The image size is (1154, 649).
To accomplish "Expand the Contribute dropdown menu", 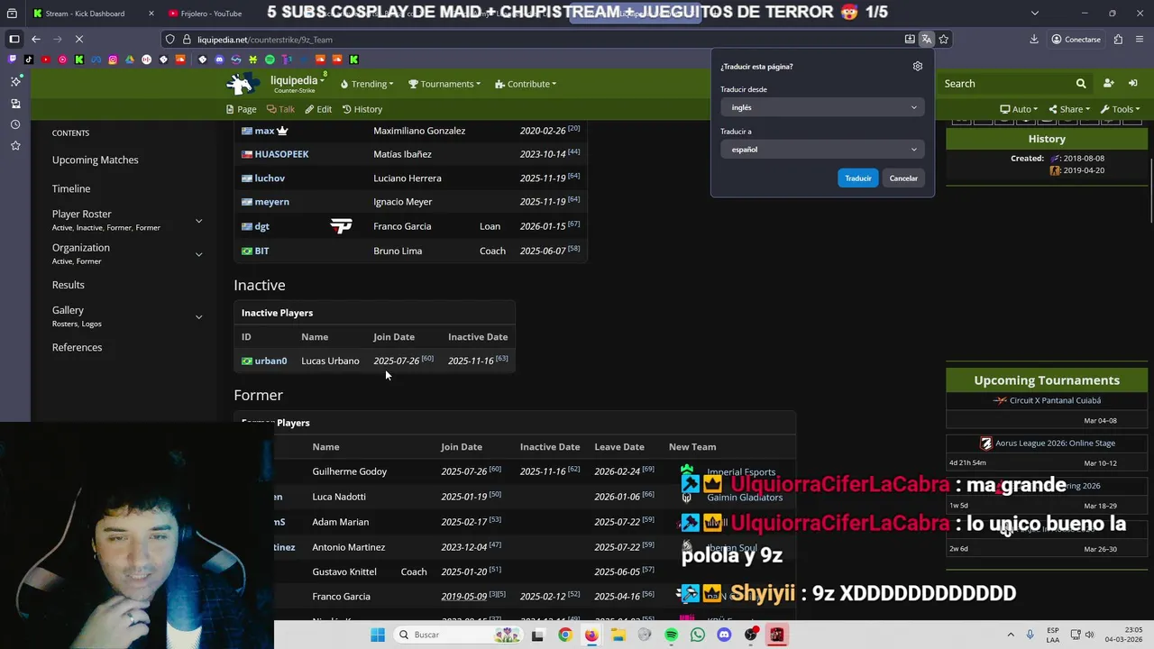I will [x=526, y=84].
